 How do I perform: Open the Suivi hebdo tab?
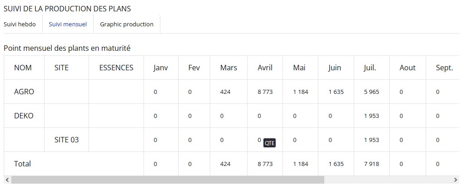(x=20, y=24)
